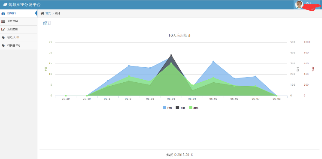Click the 05-29 x-axis label
The image size is (322, 159).
point(66,99)
